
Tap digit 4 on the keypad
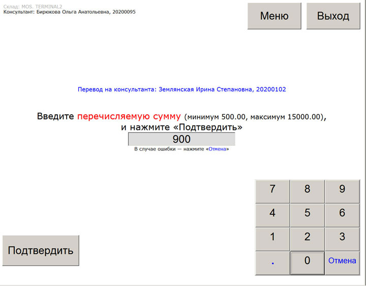[x=272, y=215]
